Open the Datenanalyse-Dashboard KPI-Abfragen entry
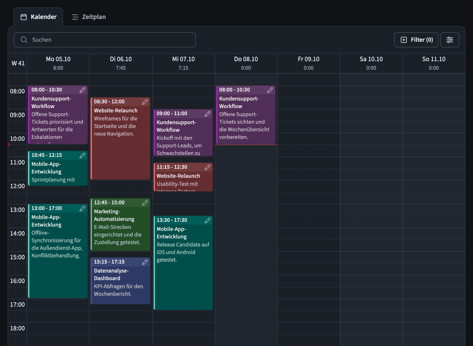Viewport: 473px width, 346px height. point(120,281)
